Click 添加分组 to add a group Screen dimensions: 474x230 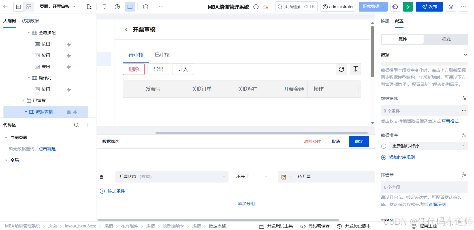tap(246, 204)
